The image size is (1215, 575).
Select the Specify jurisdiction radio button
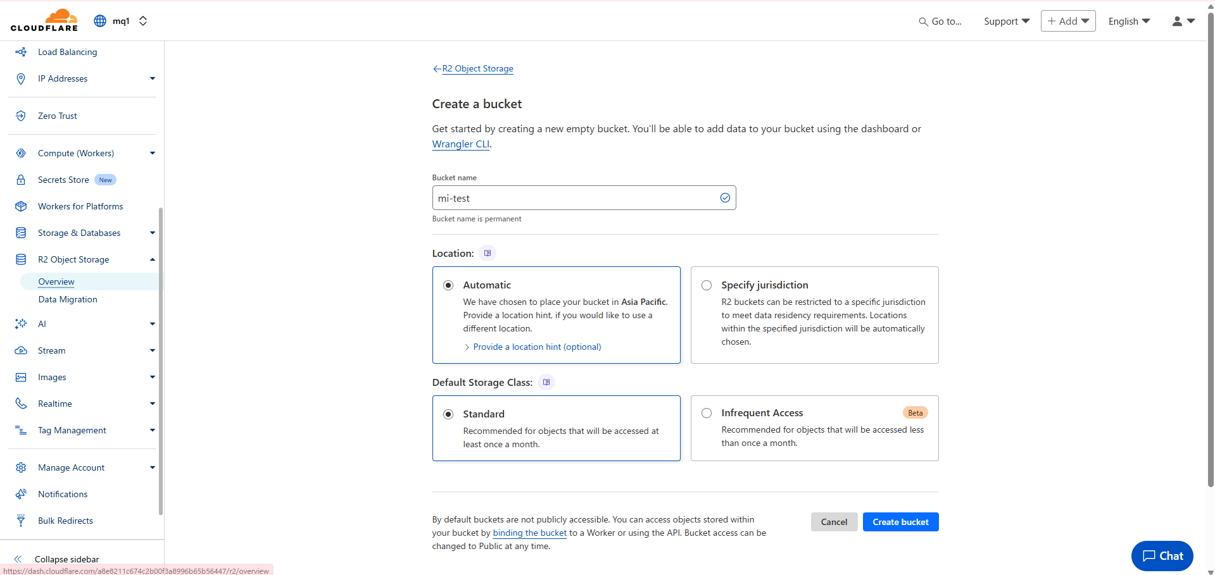coord(707,285)
